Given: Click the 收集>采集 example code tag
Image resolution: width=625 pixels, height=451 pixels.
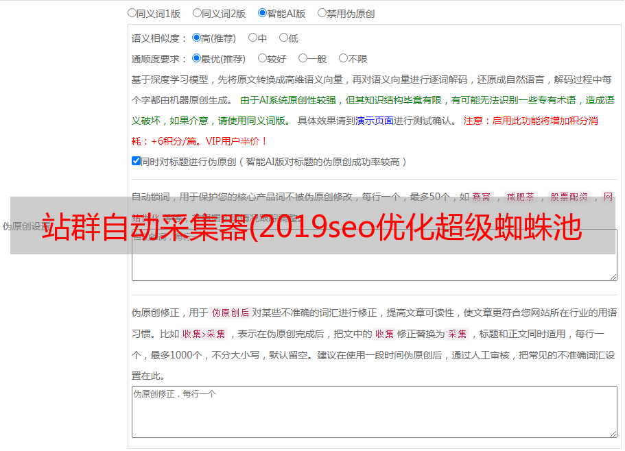Looking at the screenshot, I should coord(204,334).
